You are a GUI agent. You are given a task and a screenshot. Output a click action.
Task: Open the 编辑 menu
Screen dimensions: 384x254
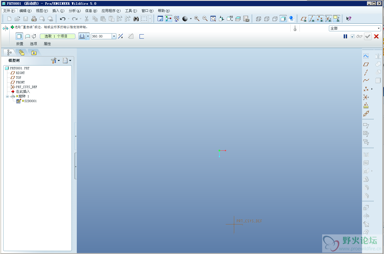pyautogui.click(x=25, y=11)
